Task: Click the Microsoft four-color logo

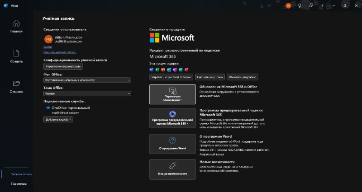Action: [x=154, y=37]
